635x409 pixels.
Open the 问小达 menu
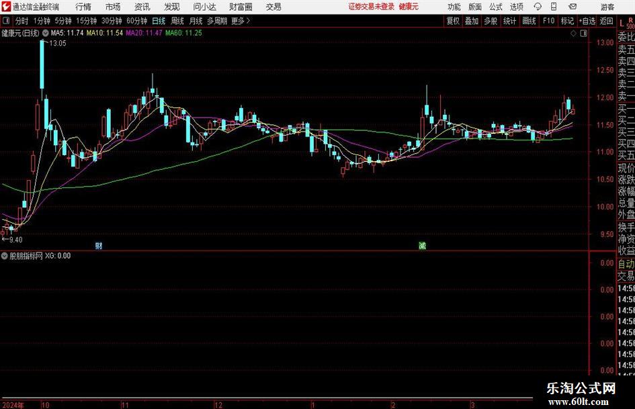(204, 7)
